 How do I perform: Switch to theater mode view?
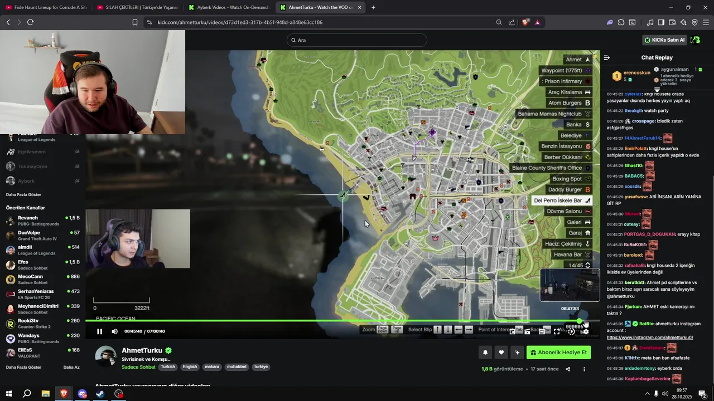click(542, 331)
